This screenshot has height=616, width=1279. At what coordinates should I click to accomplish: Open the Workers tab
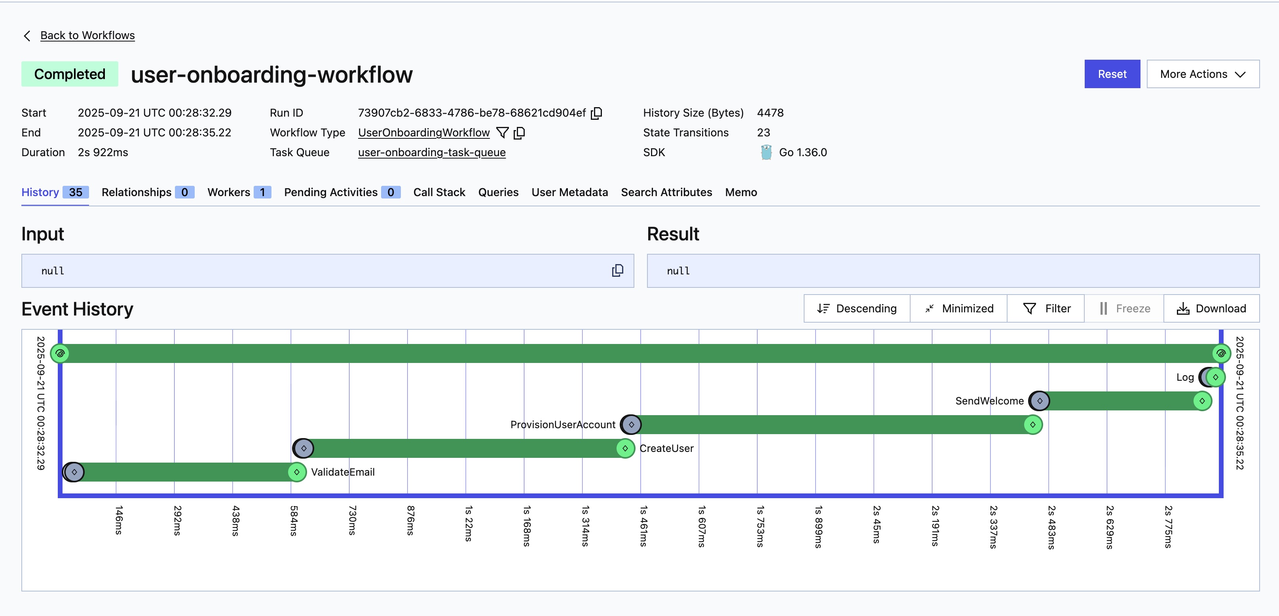[x=239, y=193]
